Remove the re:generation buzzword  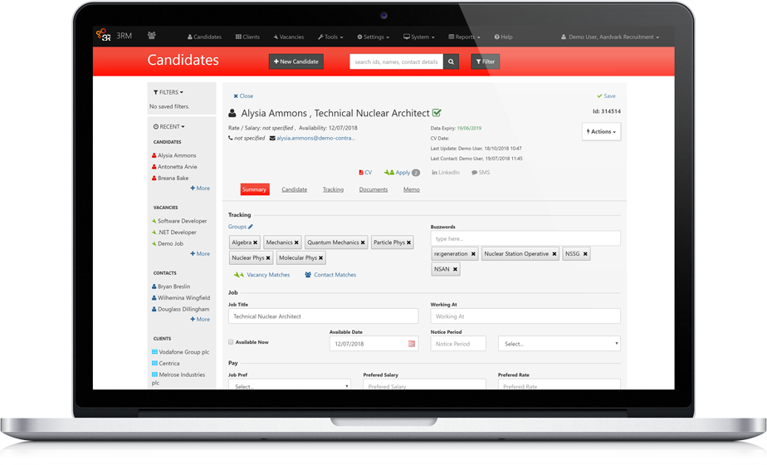point(473,253)
